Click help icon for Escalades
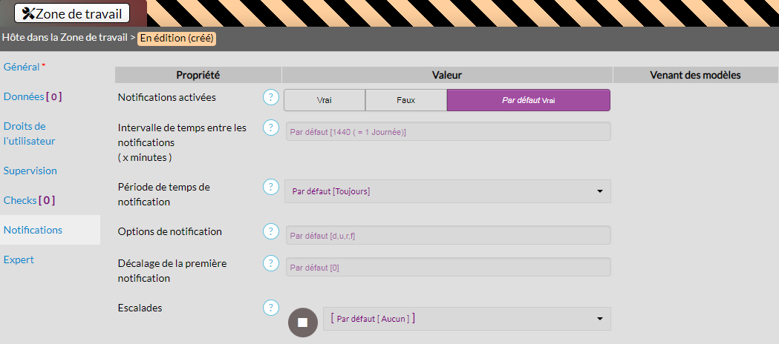This screenshot has height=344, width=779. (x=271, y=307)
